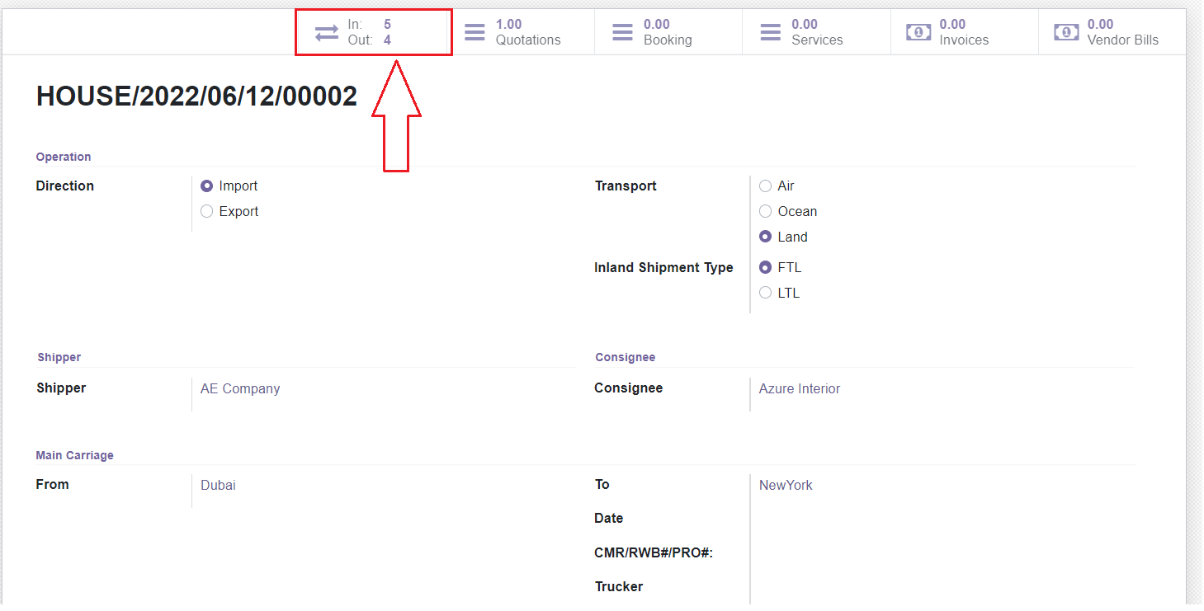Click the Invoices money icon
Image resolution: width=1204 pixels, height=611 pixels.
click(918, 32)
